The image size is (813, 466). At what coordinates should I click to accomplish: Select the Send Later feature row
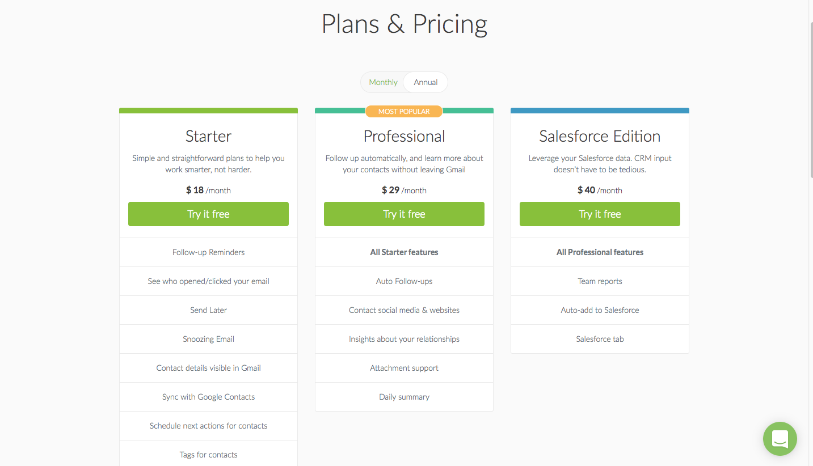[x=208, y=310]
